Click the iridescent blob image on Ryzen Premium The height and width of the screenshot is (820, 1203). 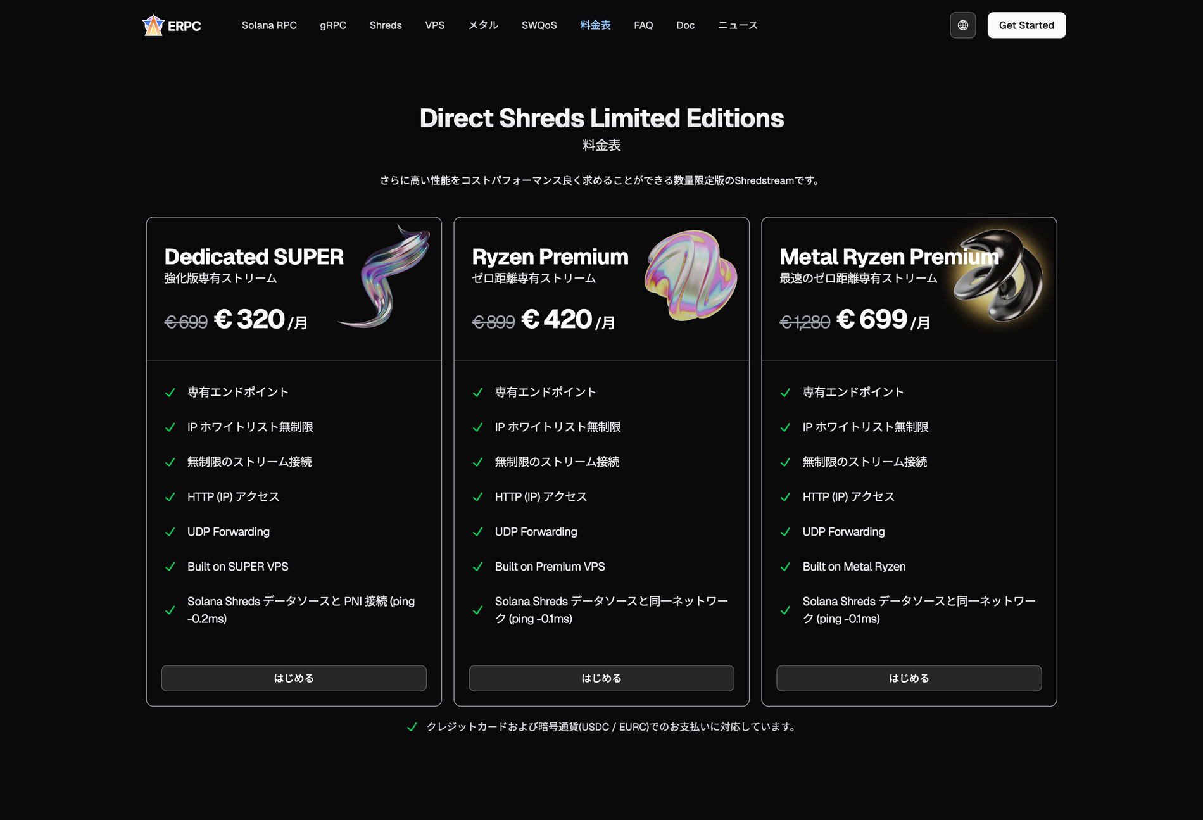(x=690, y=277)
